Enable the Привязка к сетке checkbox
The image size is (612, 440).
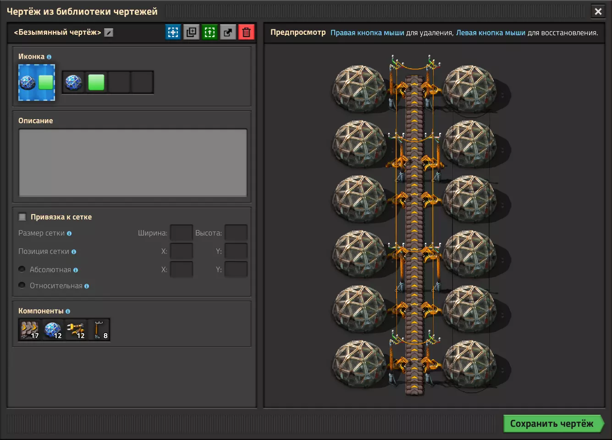[22, 217]
